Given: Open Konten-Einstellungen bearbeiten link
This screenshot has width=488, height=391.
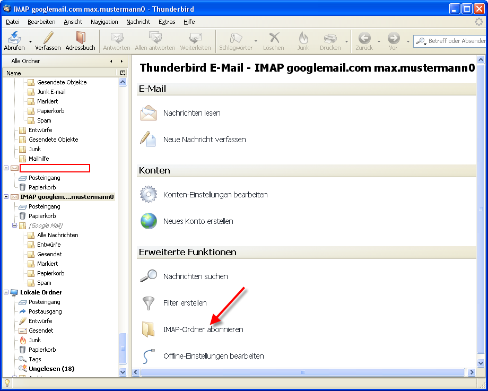Looking at the screenshot, I should pos(215,195).
